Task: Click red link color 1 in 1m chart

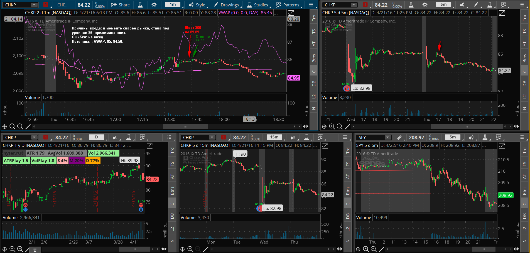Action: (46, 5)
